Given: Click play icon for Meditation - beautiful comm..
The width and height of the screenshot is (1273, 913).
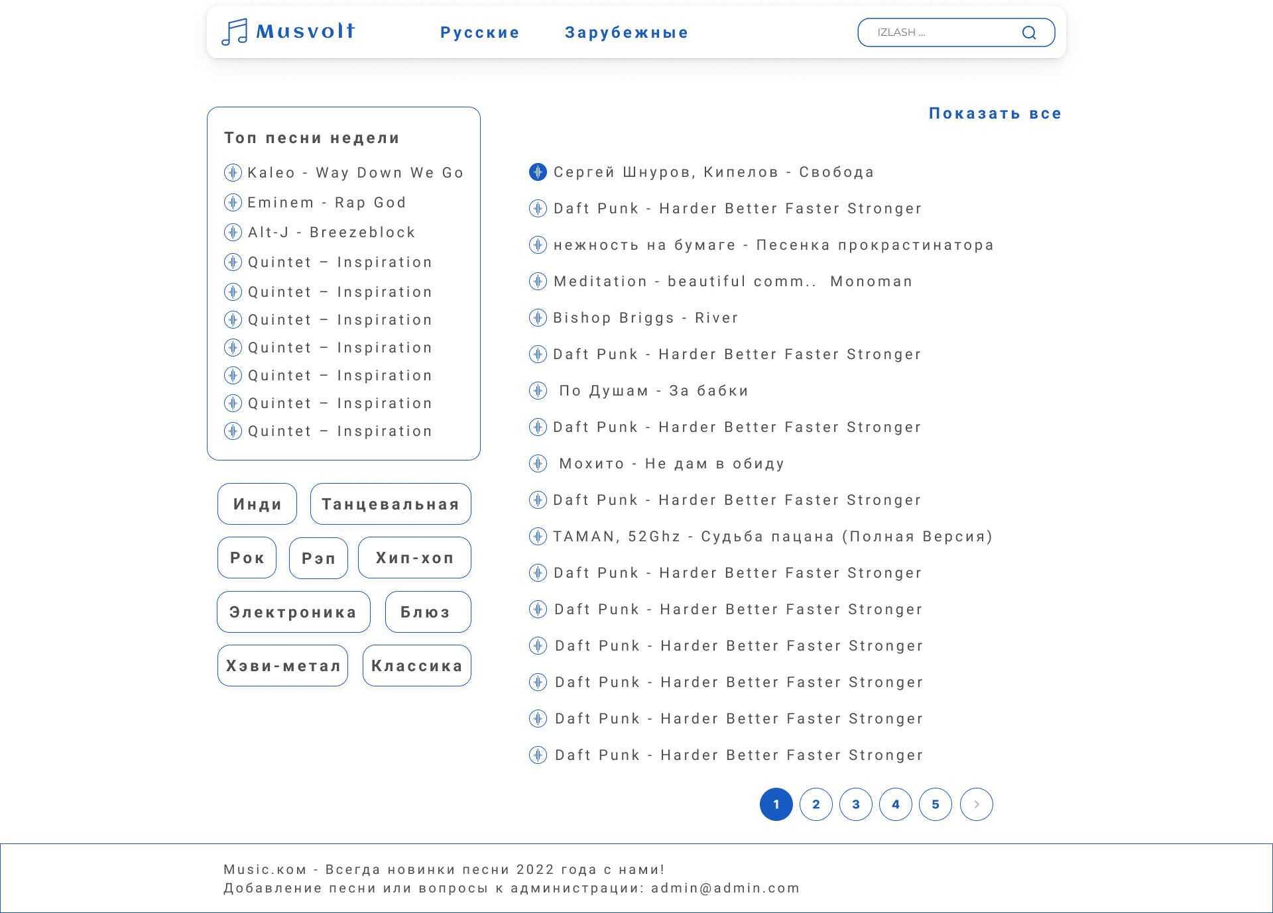Looking at the screenshot, I should (538, 282).
